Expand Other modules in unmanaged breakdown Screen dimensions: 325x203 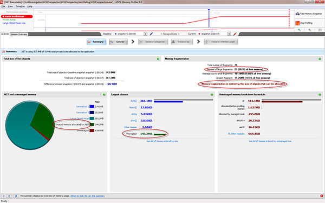(x=229, y=134)
